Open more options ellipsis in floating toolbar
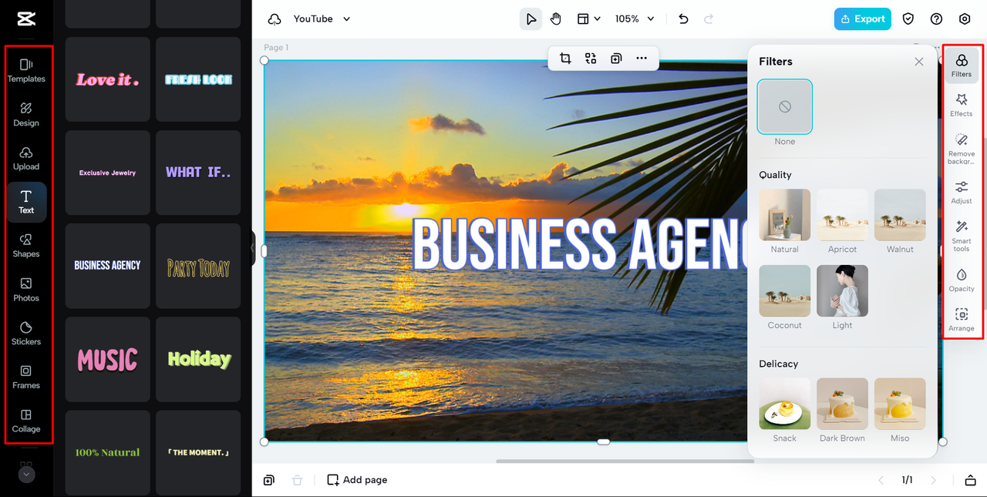Image resolution: width=987 pixels, height=497 pixels. click(642, 58)
